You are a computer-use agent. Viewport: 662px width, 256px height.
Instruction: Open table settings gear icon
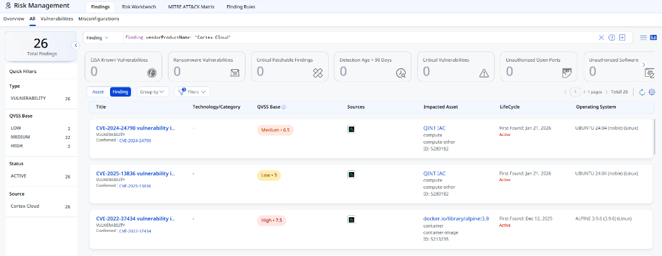[652, 92]
